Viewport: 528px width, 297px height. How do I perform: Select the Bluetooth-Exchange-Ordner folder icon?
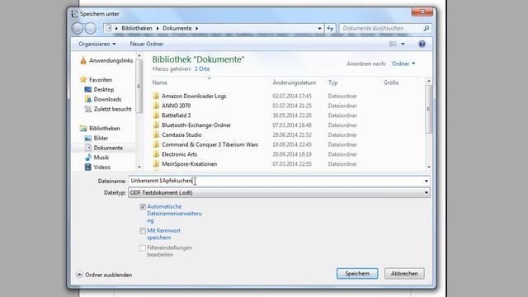click(156, 125)
